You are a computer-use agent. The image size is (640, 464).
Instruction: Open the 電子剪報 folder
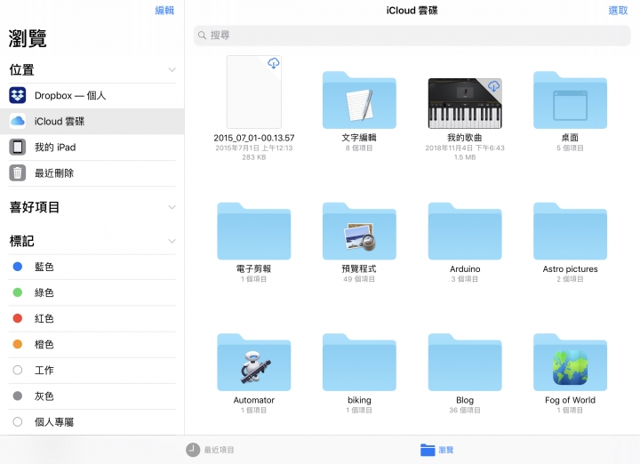coord(254,231)
